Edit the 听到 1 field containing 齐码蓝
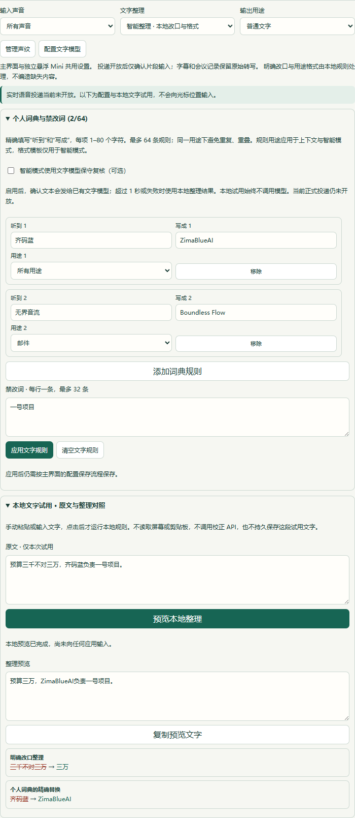Image resolution: width=355 pixels, height=818 pixels. pos(91,240)
